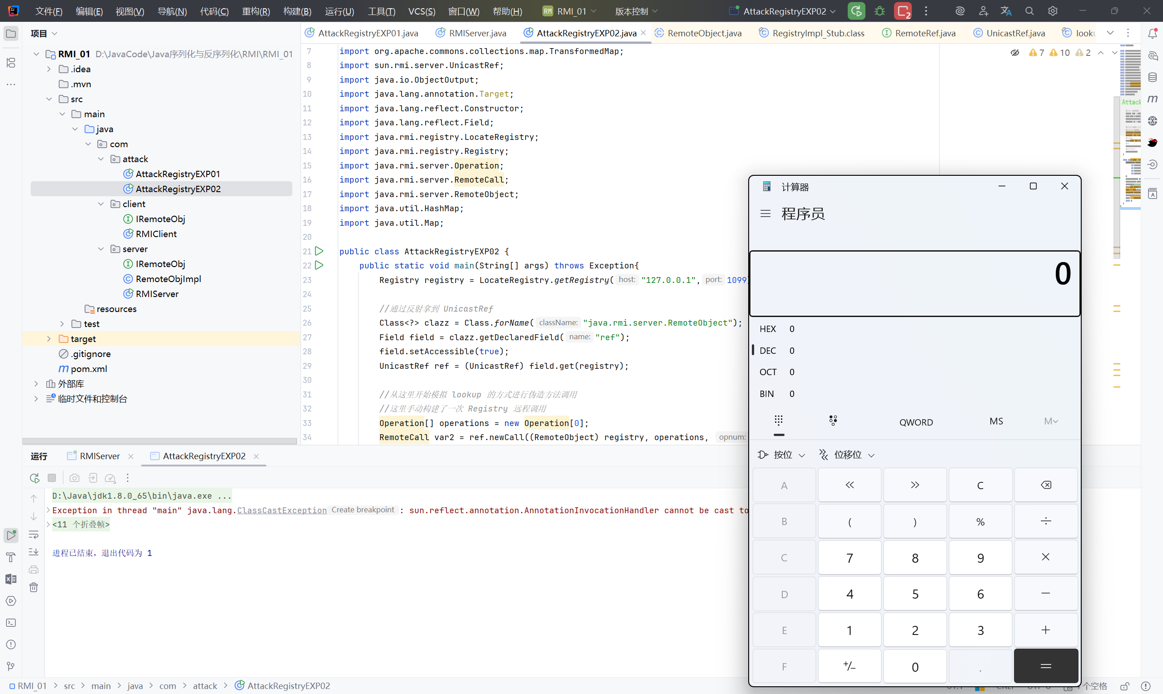Open the Search Everywhere magnifier icon
1163x694 pixels.
coord(1029,11)
